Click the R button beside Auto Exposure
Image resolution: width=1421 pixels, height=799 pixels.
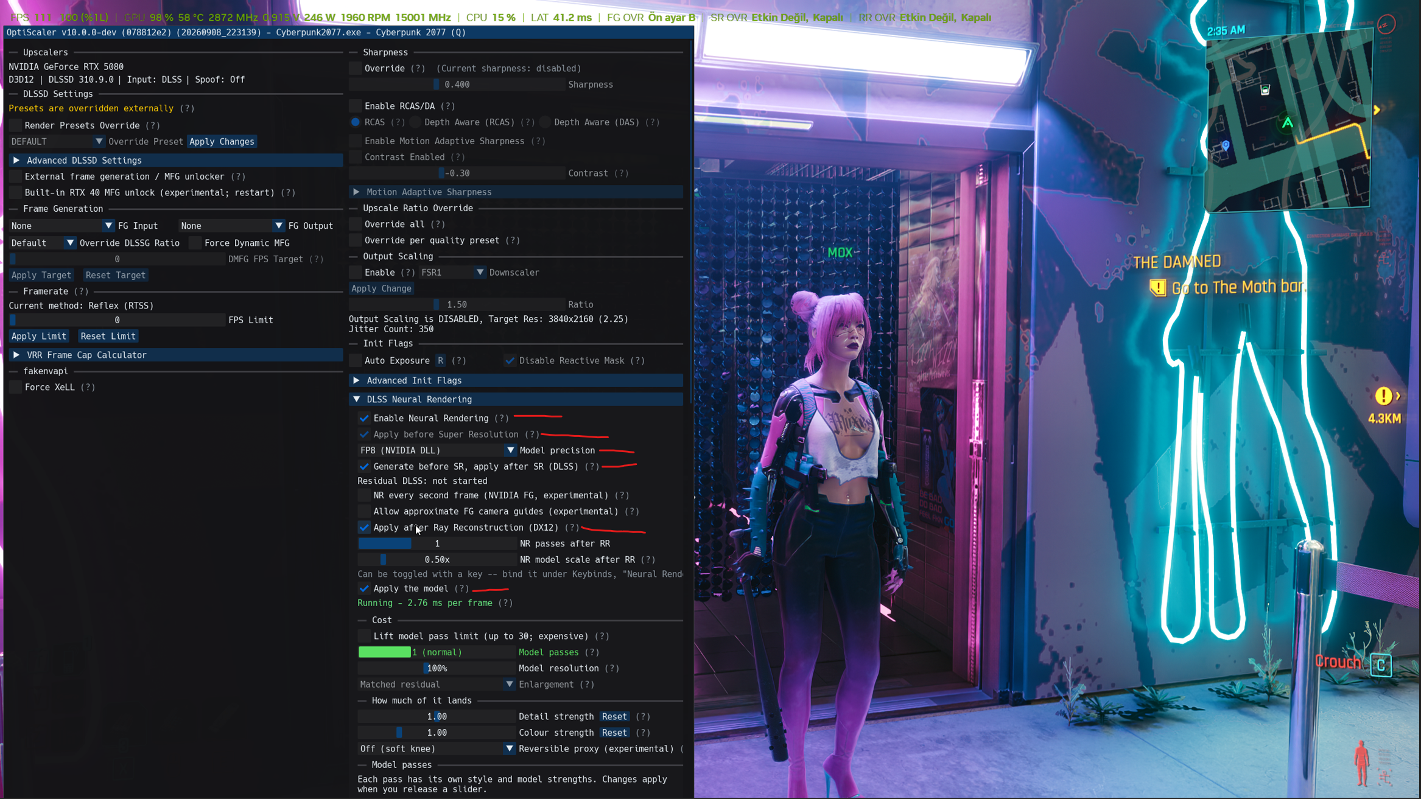pyautogui.click(x=441, y=360)
